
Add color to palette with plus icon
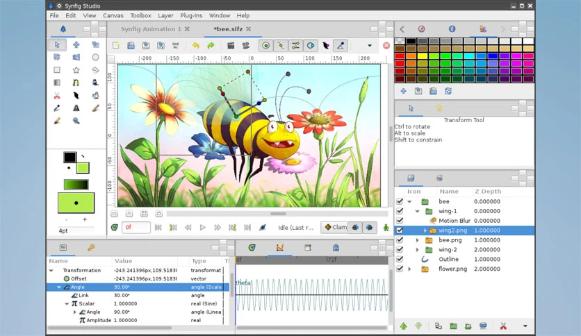pos(404,91)
